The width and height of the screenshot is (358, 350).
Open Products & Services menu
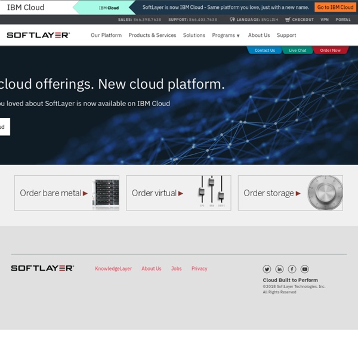(x=152, y=35)
